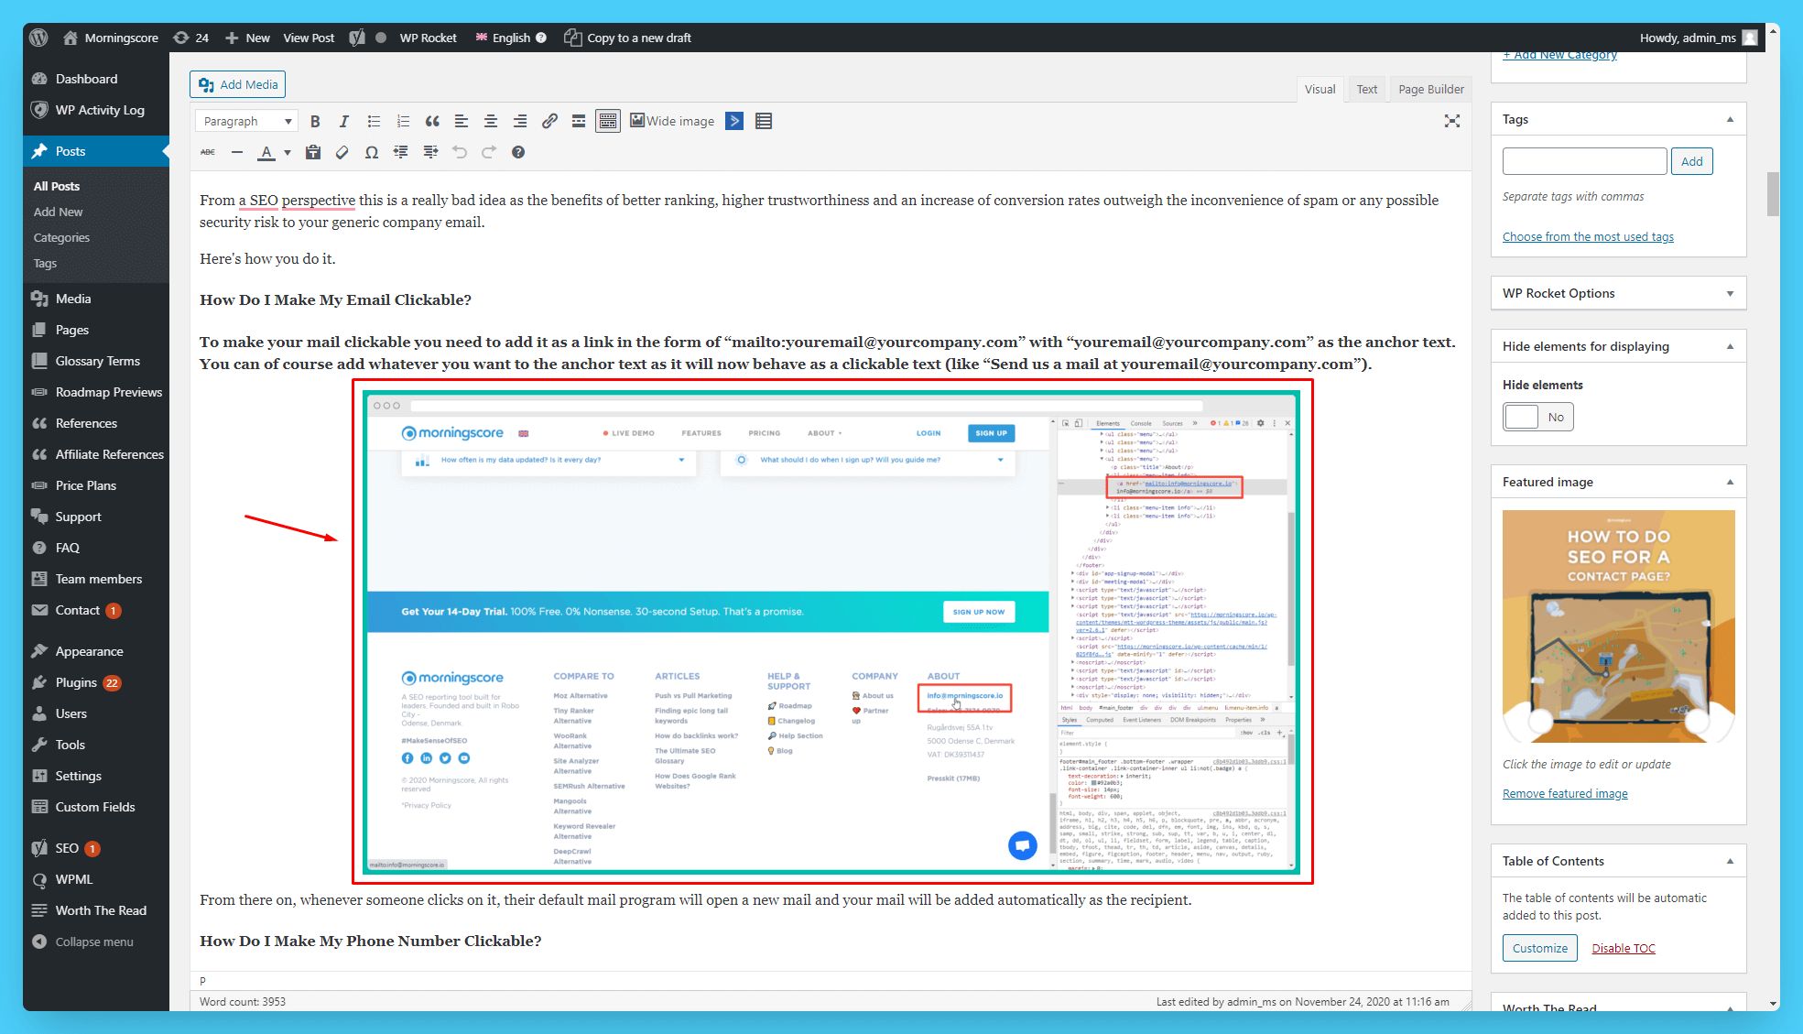Screen dimensions: 1803x1034
Task: Toggle the Disable TOC button
Action: pos(1624,949)
